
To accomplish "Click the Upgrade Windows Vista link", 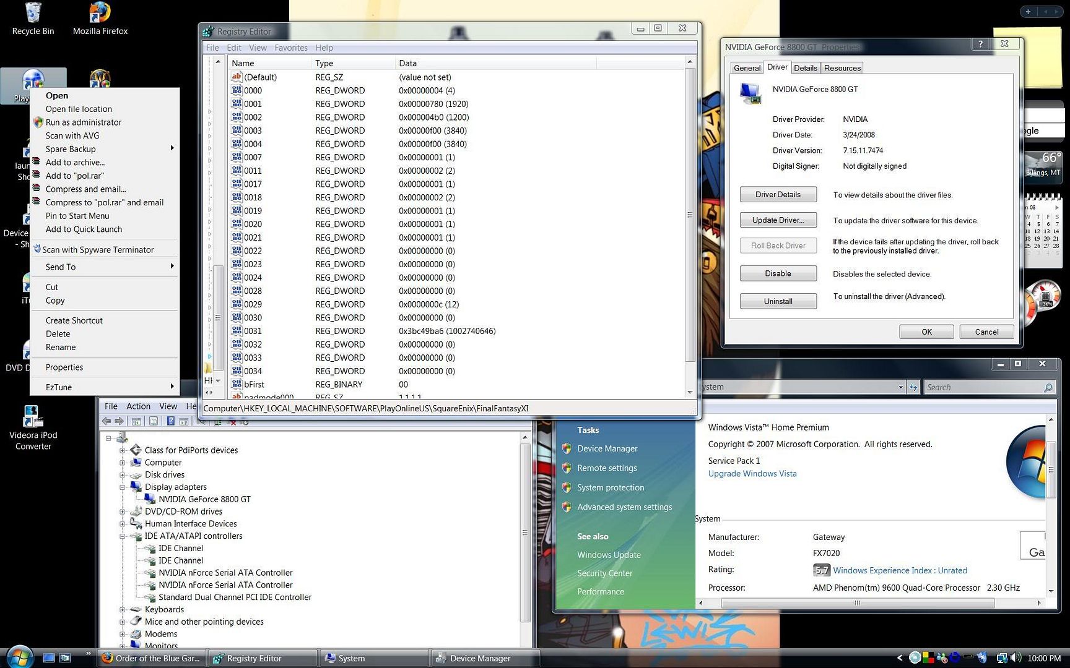I will point(752,474).
